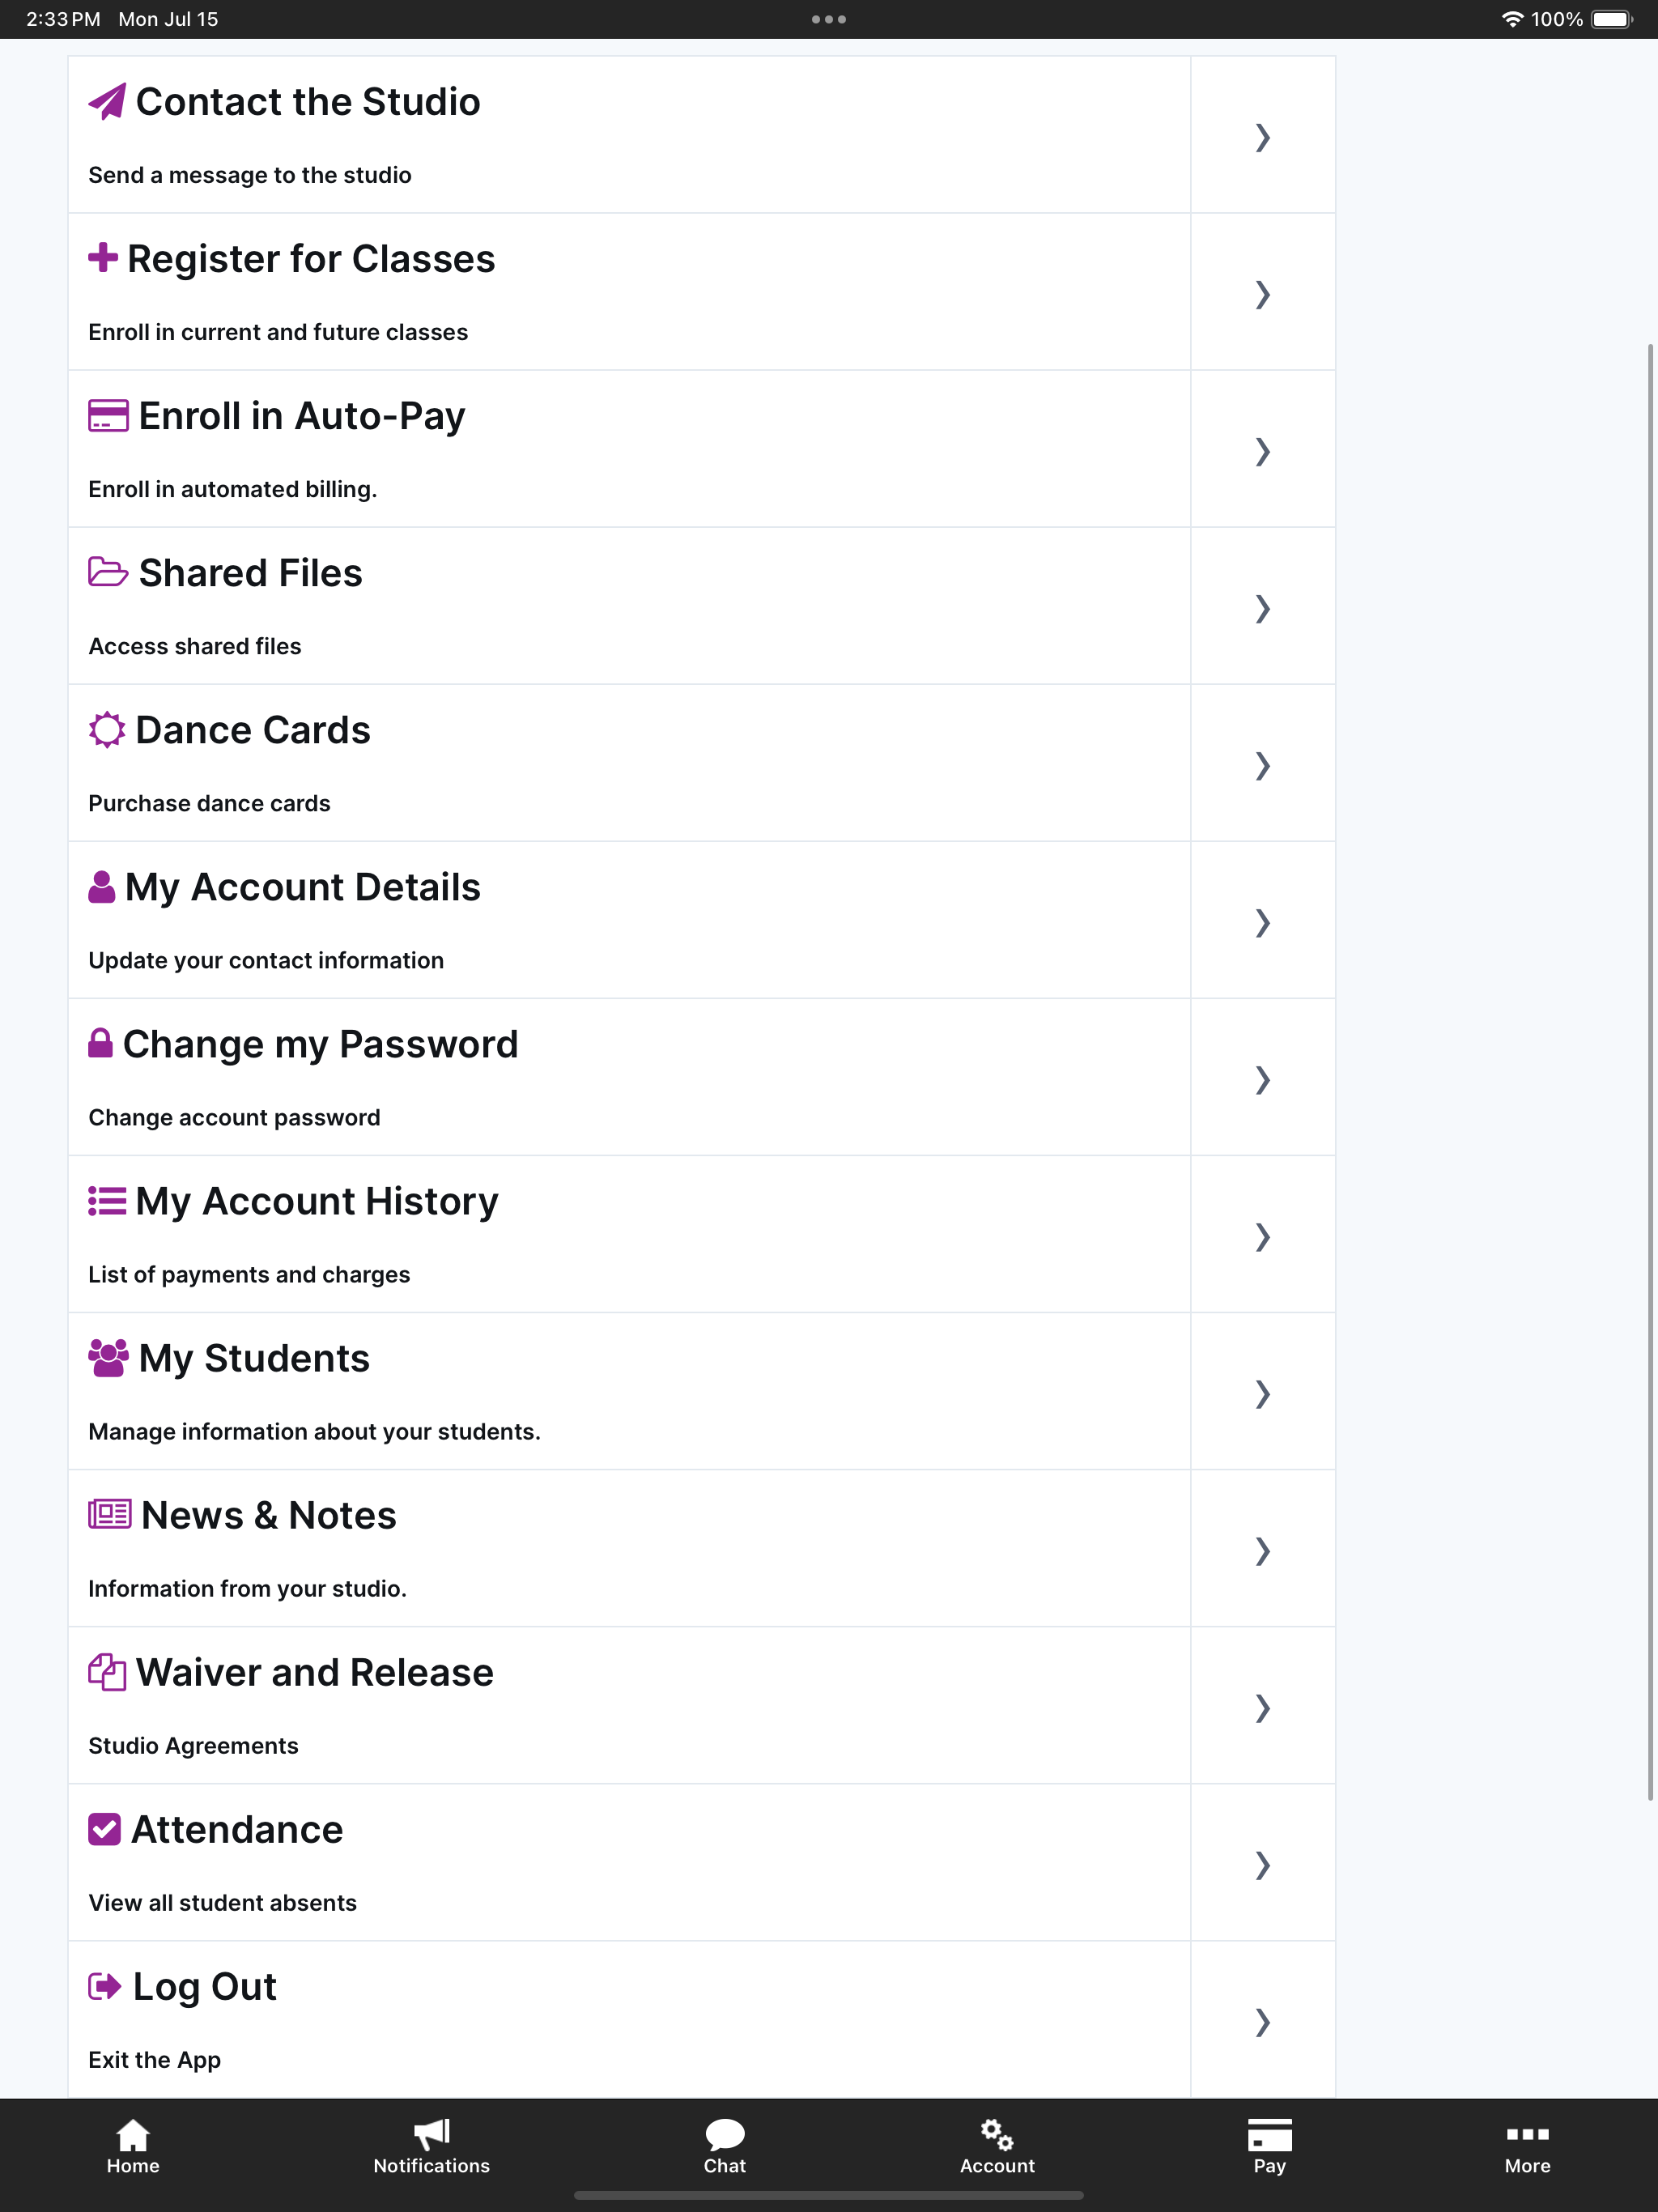Expand the My Account Details chevron

(x=1263, y=922)
